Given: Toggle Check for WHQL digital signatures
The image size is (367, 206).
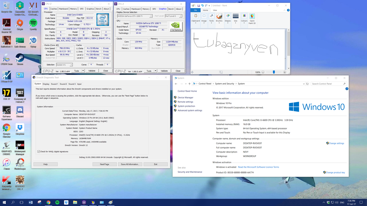Looking at the screenshot, I should pos(39,151).
